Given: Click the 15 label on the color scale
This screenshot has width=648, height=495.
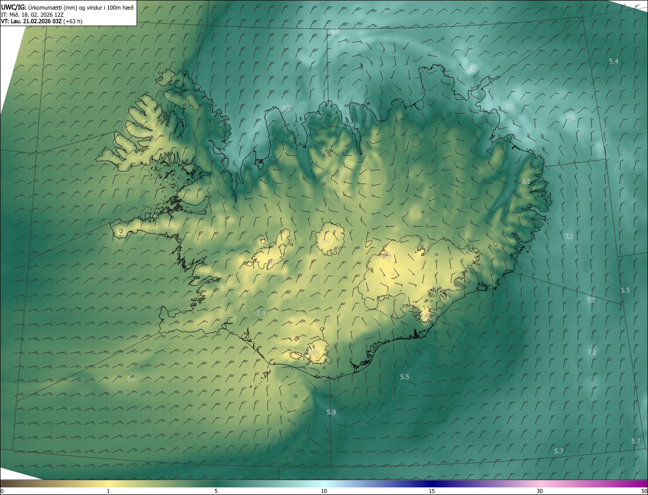Looking at the screenshot, I should tap(432, 491).
